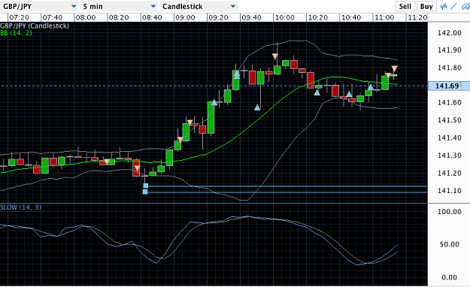This screenshot has height=287, width=470.
Task: Click the 141.90 price axis label
Action: coord(449,50)
